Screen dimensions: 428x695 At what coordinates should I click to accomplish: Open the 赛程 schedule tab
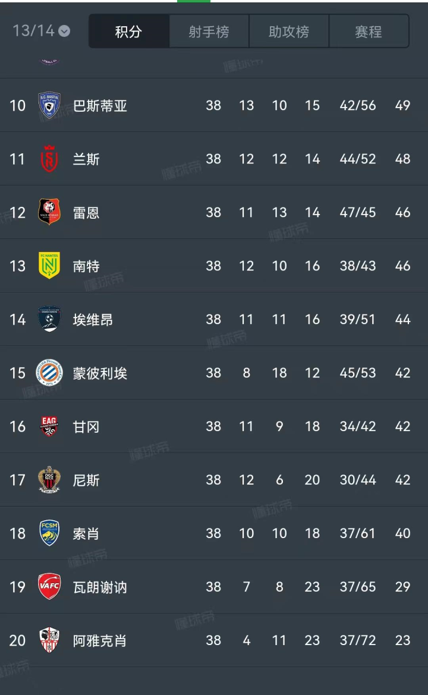[369, 32]
